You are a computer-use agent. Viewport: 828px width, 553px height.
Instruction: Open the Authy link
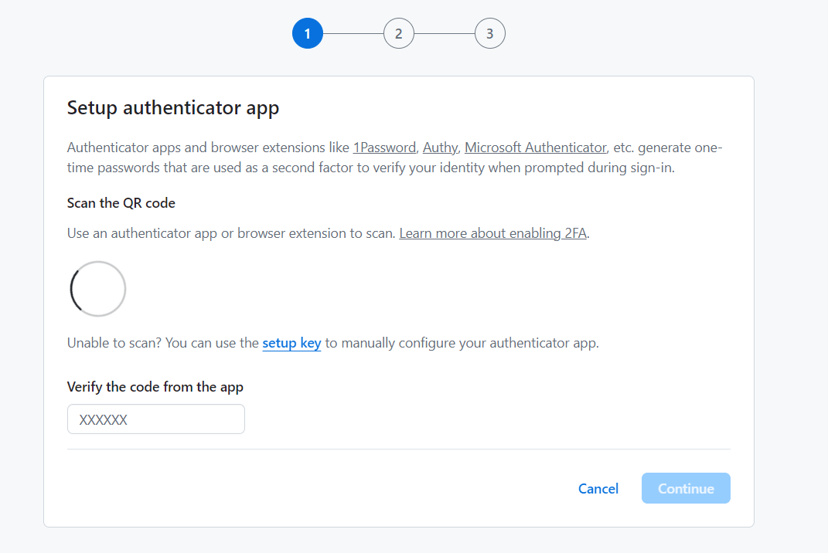pos(440,148)
